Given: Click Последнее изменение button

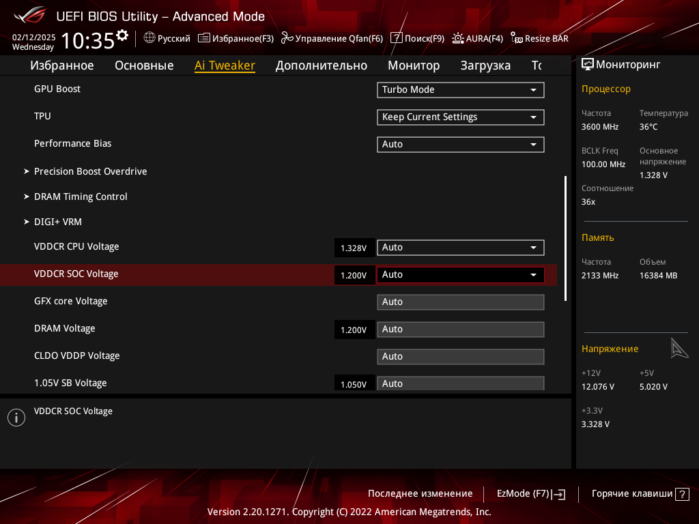Looking at the screenshot, I should (x=420, y=494).
